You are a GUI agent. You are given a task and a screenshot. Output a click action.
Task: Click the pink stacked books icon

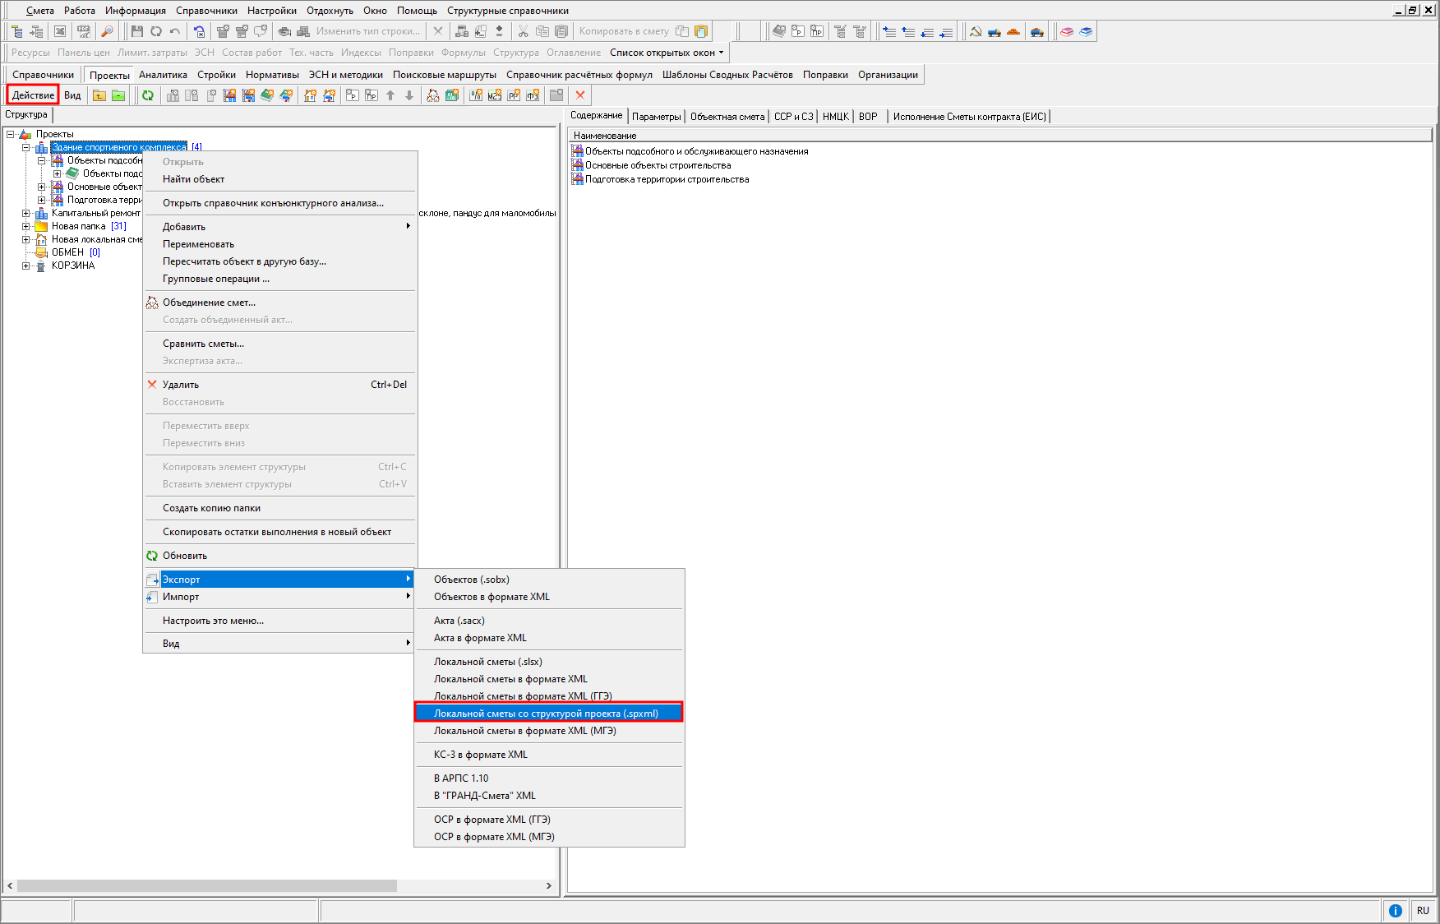click(x=1067, y=31)
